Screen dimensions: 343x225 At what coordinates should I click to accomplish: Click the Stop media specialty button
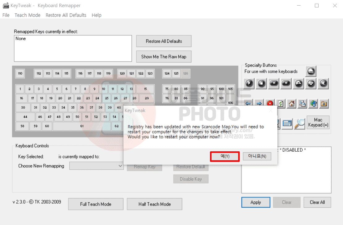tap(261, 83)
